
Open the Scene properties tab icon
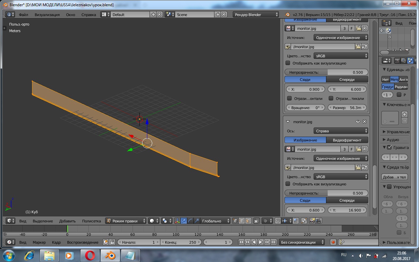(410, 61)
